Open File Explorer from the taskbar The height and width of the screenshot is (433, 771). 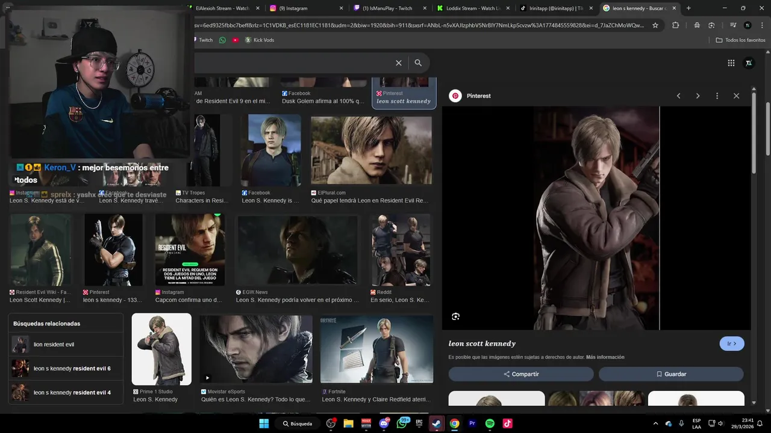(348, 423)
